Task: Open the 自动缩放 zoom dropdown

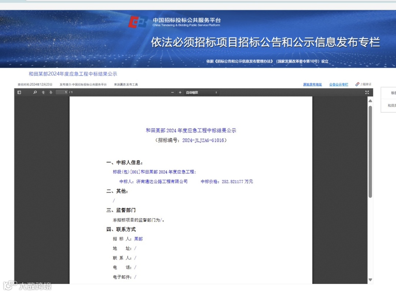Action: (x=202, y=93)
